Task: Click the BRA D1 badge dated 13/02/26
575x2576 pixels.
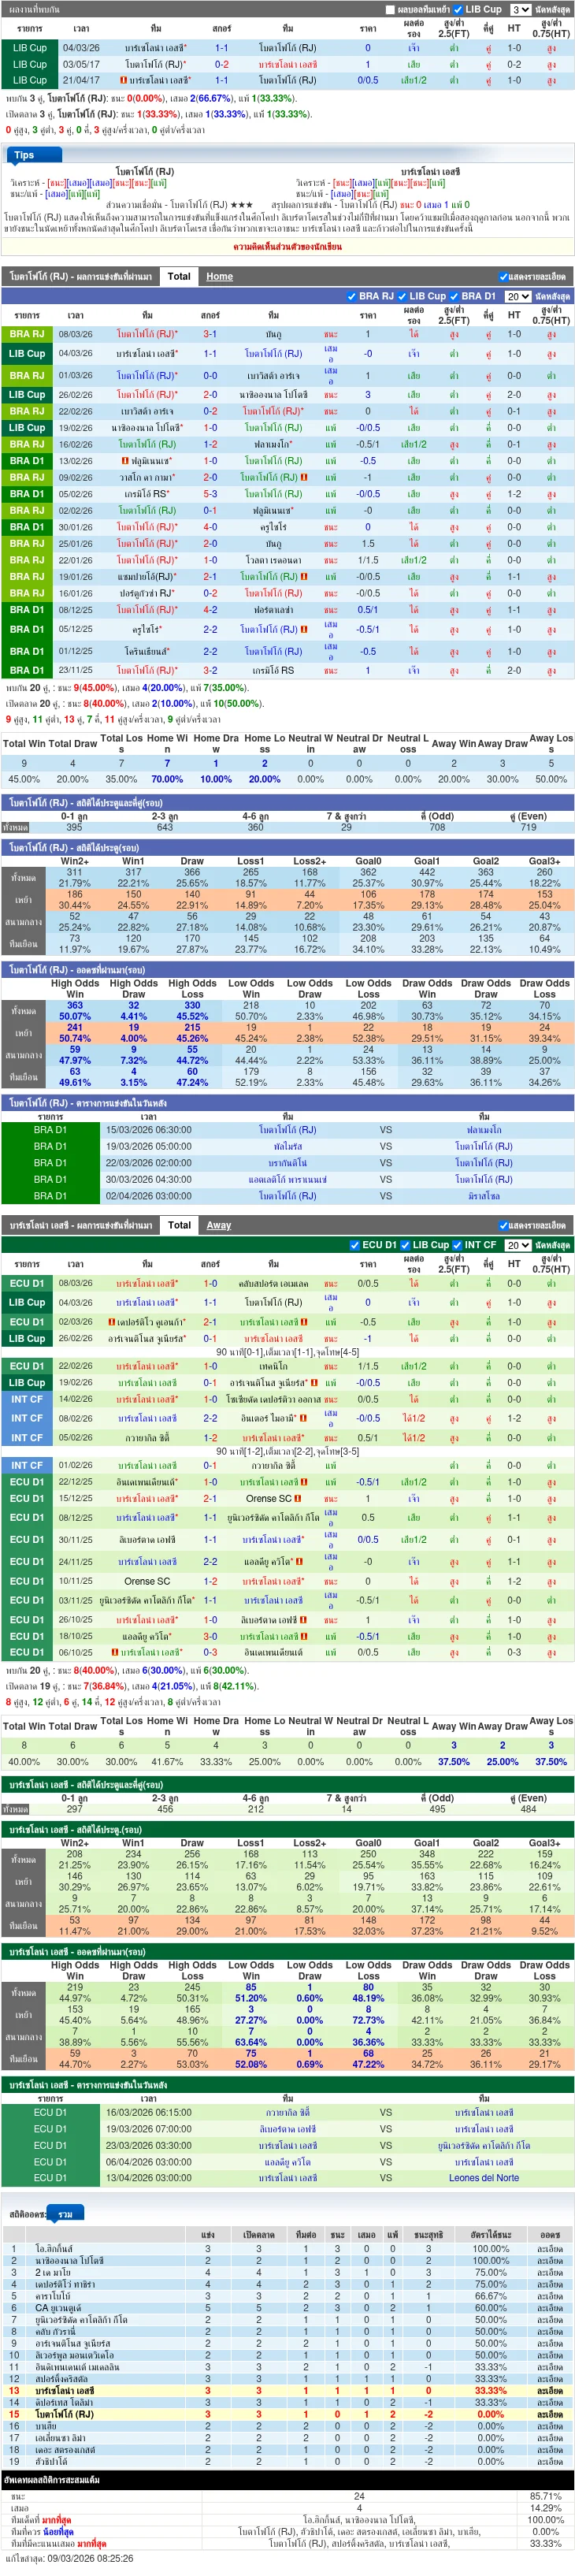Action: pyautogui.click(x=28, y=461)
